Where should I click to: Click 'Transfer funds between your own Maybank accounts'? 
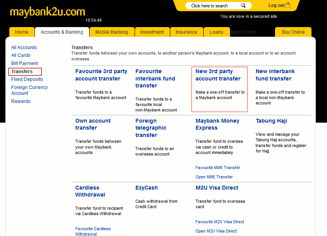[x=98, y=147]
